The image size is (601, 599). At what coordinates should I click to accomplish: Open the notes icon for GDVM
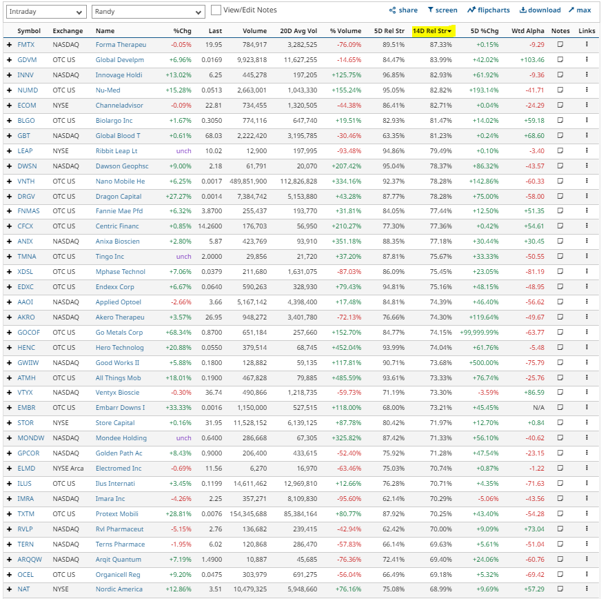coord(560,59)
